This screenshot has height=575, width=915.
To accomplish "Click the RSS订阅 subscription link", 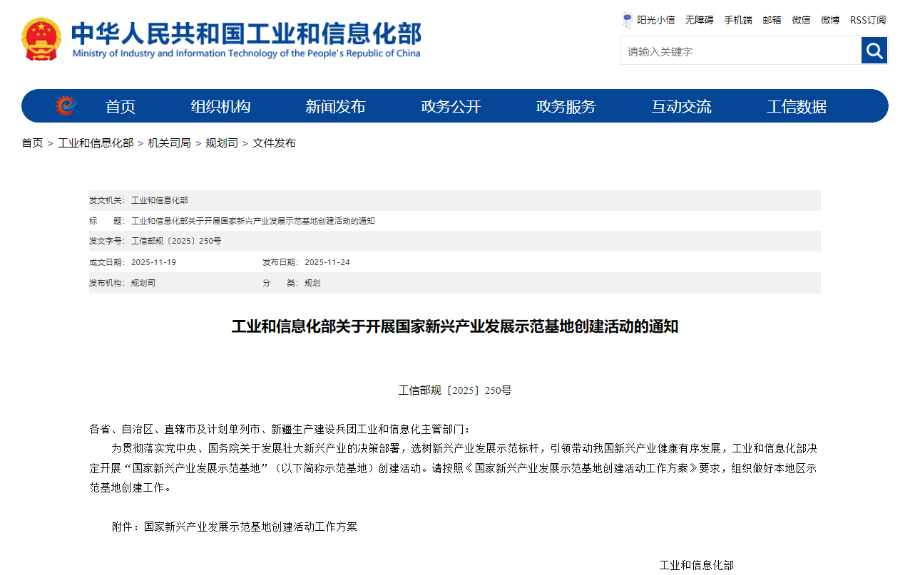I will (867, 20).
